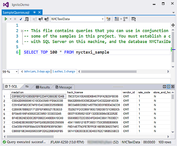Select the SampleQueries.sql tab
The image size is (177, 146).
[x=16, y=12]
